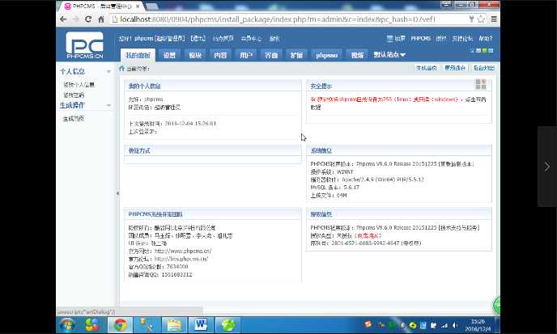The image size is (557, 334).
Task: Open the browser home page icon
Action: (101, 19)
